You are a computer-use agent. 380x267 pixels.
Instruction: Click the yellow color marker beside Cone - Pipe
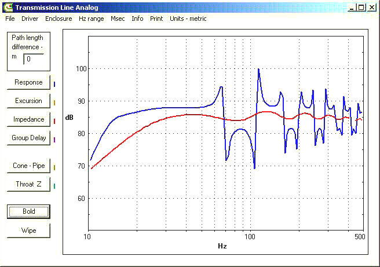point(54,167)
